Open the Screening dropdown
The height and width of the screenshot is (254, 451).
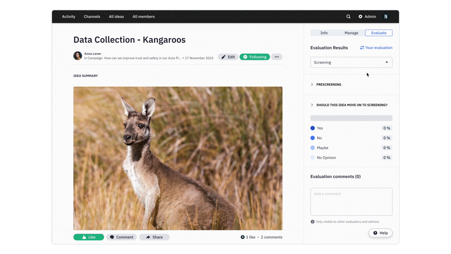351,62
